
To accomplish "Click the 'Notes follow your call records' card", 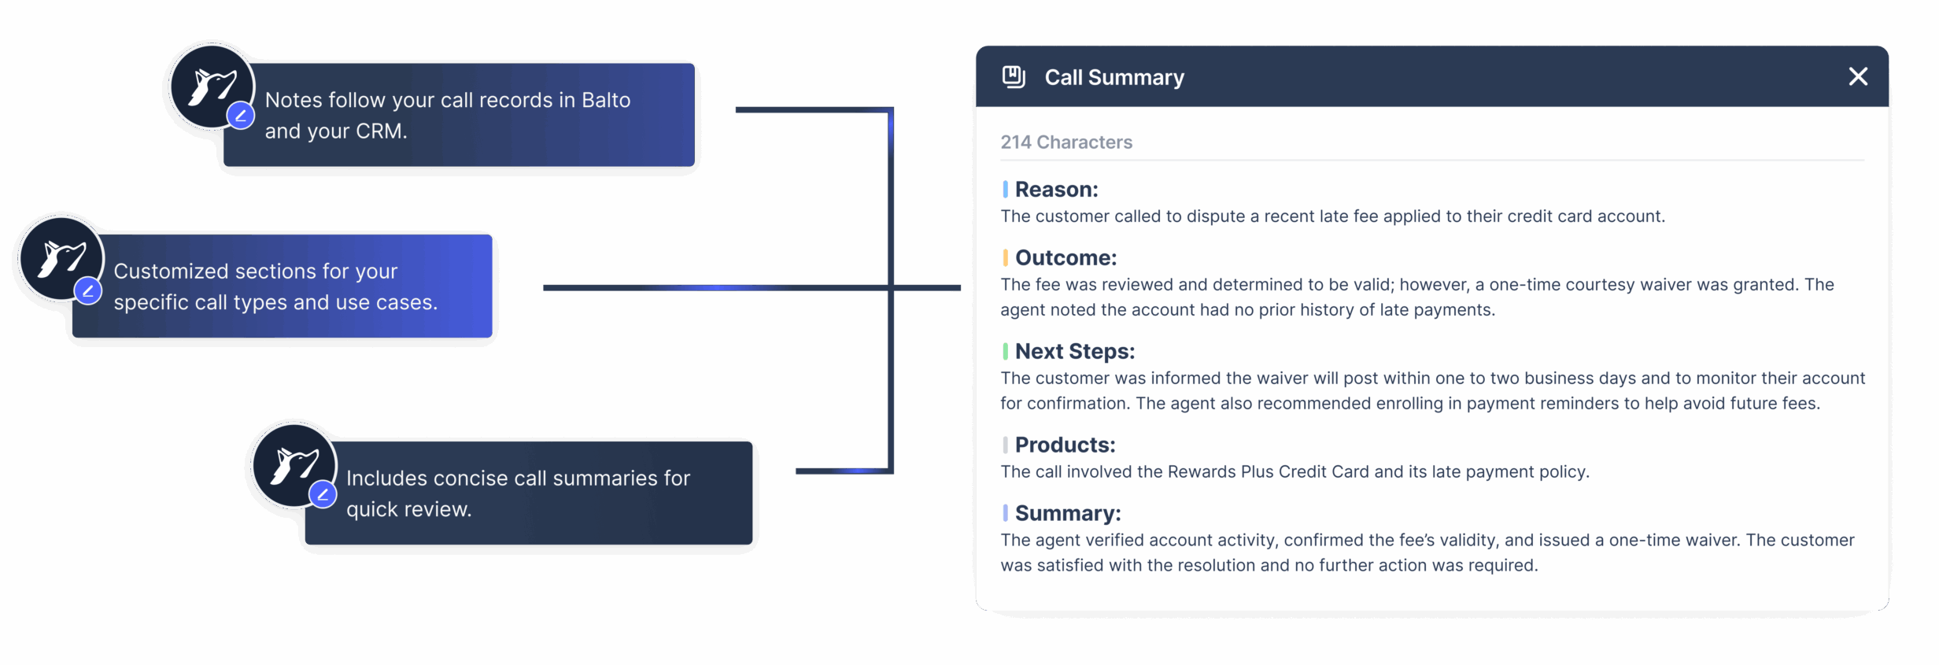I will (x=459, y=115).
